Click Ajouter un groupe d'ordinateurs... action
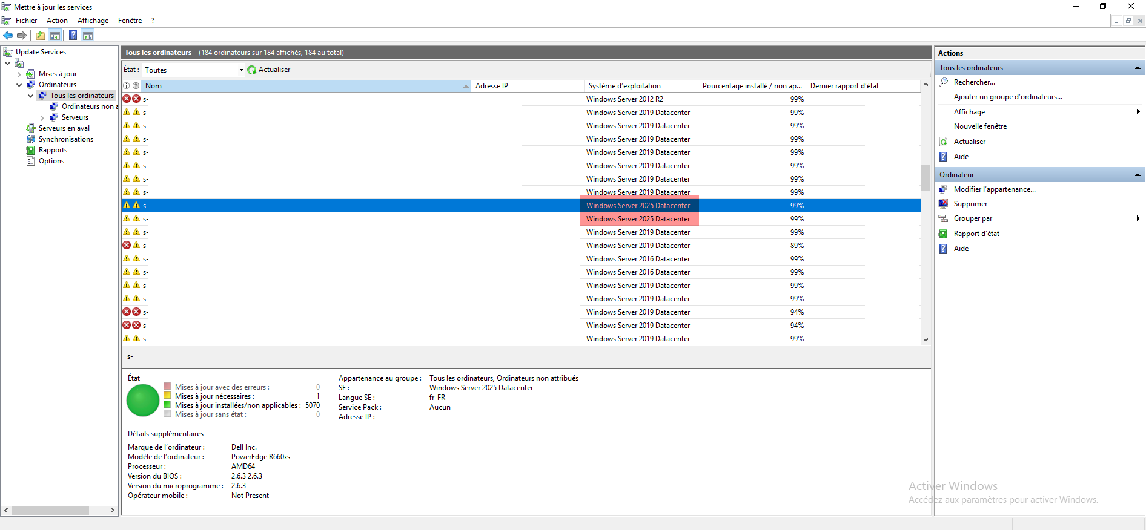This screenshot has height=530, width=1146. [1007, 97]
